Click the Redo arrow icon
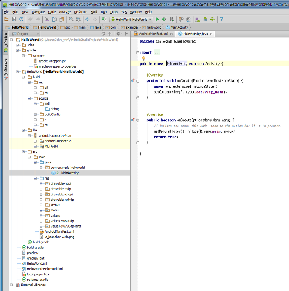This screenshot has width=289, height=291. coord(38,19)
